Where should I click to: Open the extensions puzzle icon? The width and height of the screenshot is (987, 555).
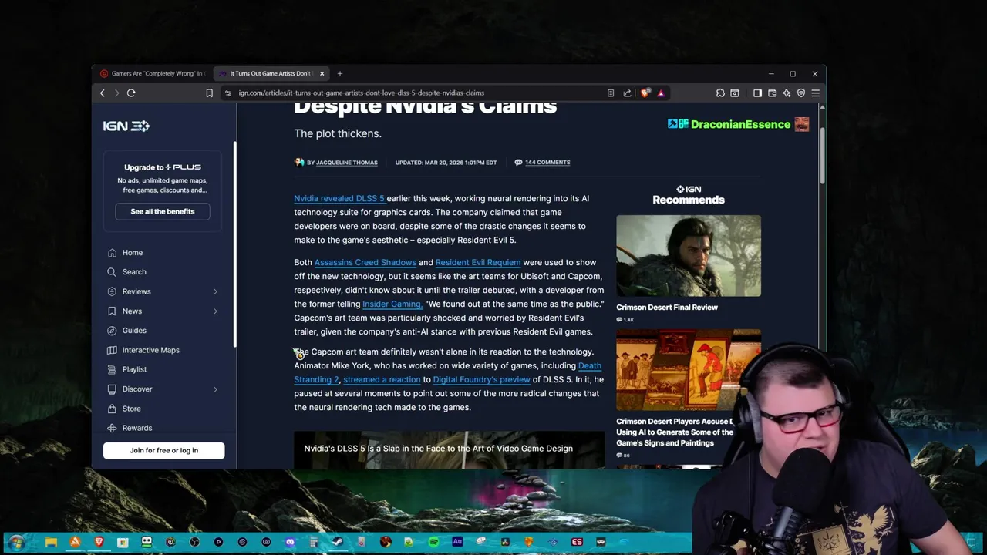tap(720, 93)
